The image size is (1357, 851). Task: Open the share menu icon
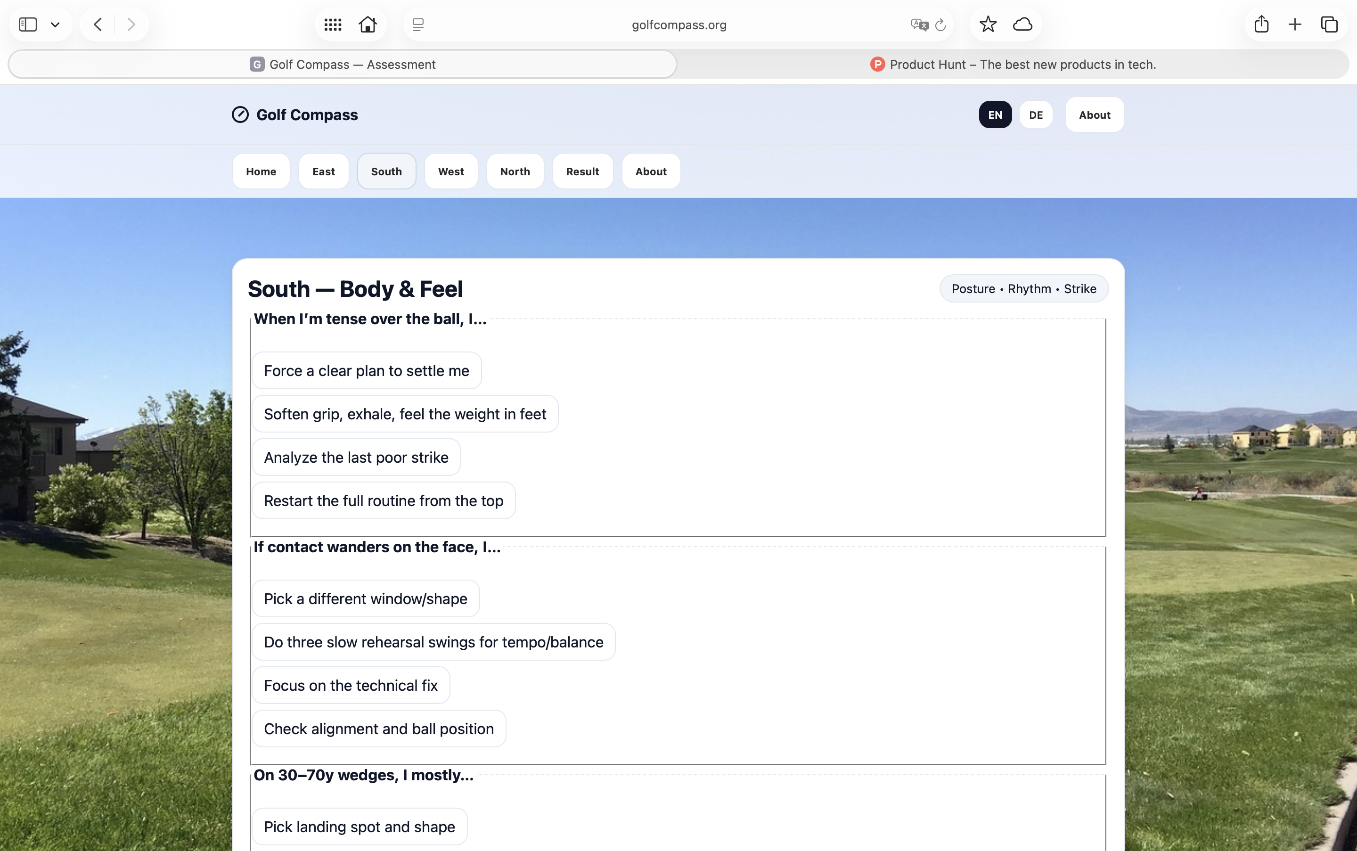[1261, 24]
